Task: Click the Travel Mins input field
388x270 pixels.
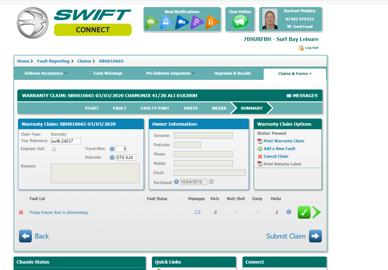Action: [121, 149]
